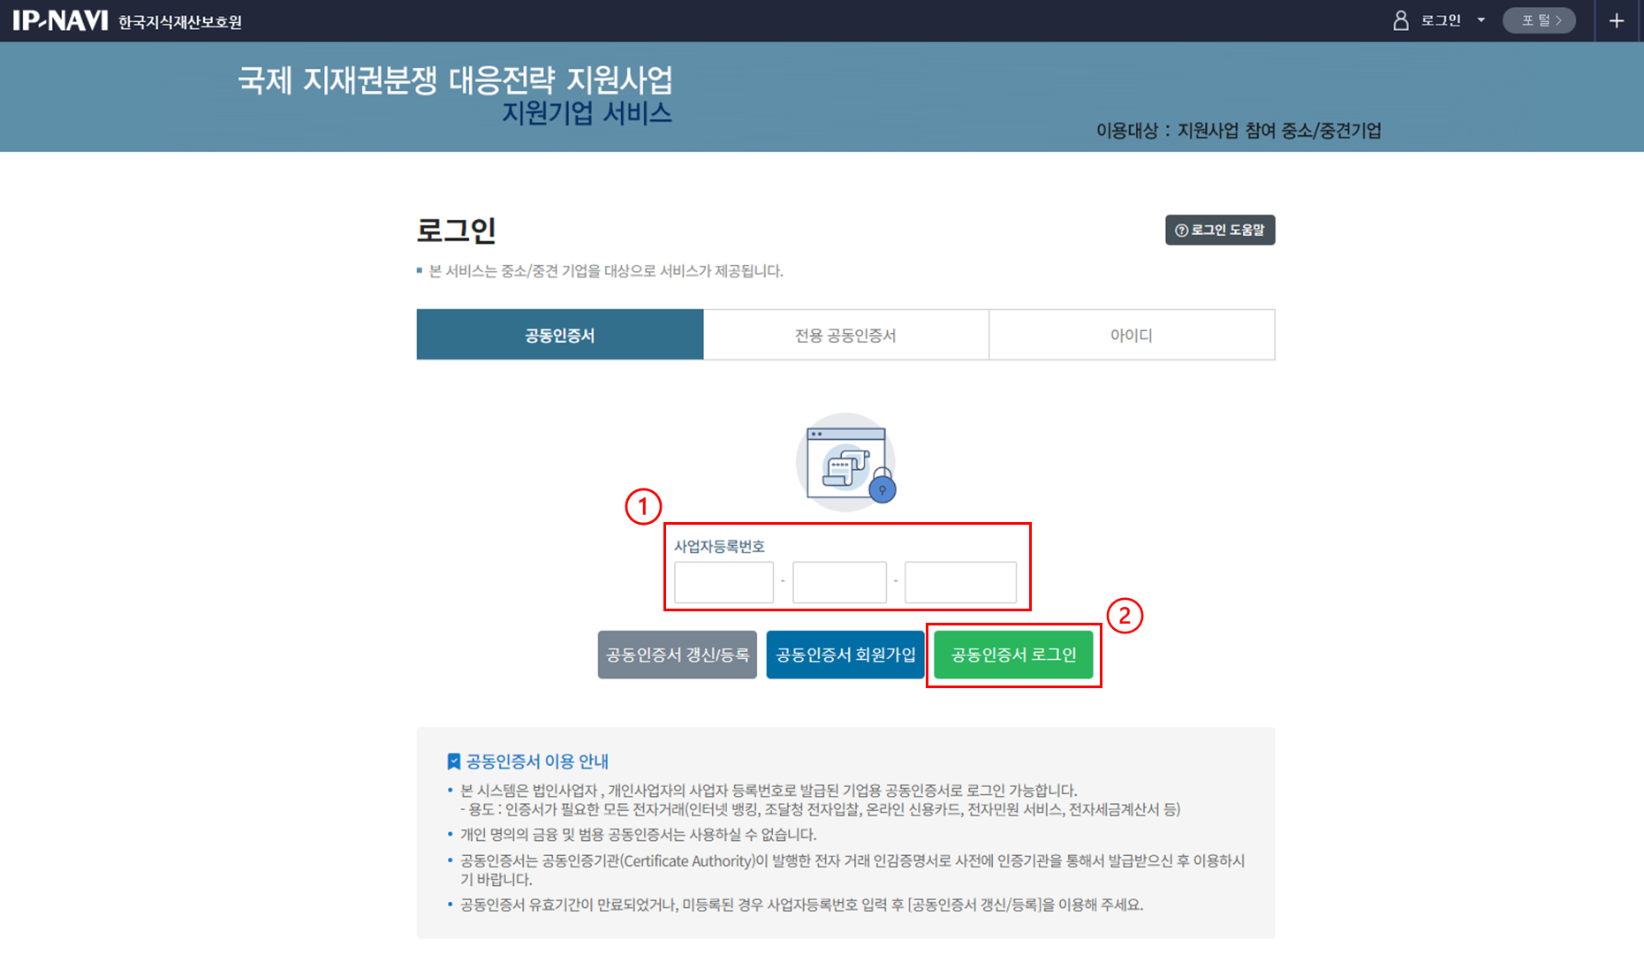Click the 로그인 text in top header
Screen dimensions: 1644x962
pyautogui.click(x=1440, y=20)
